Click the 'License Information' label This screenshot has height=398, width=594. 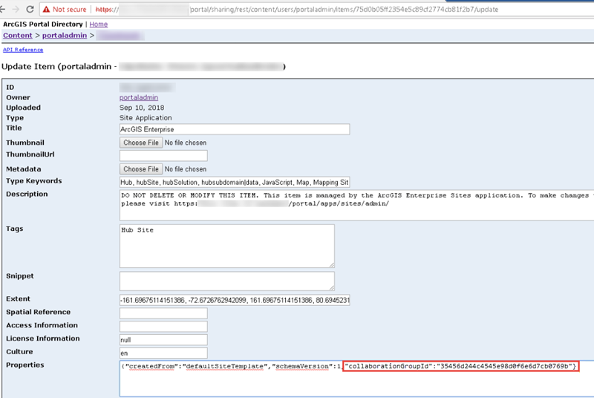point(43,339)
